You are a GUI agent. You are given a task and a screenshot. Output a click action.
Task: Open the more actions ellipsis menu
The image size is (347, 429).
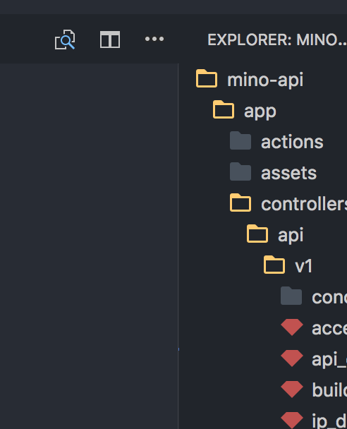154,39
